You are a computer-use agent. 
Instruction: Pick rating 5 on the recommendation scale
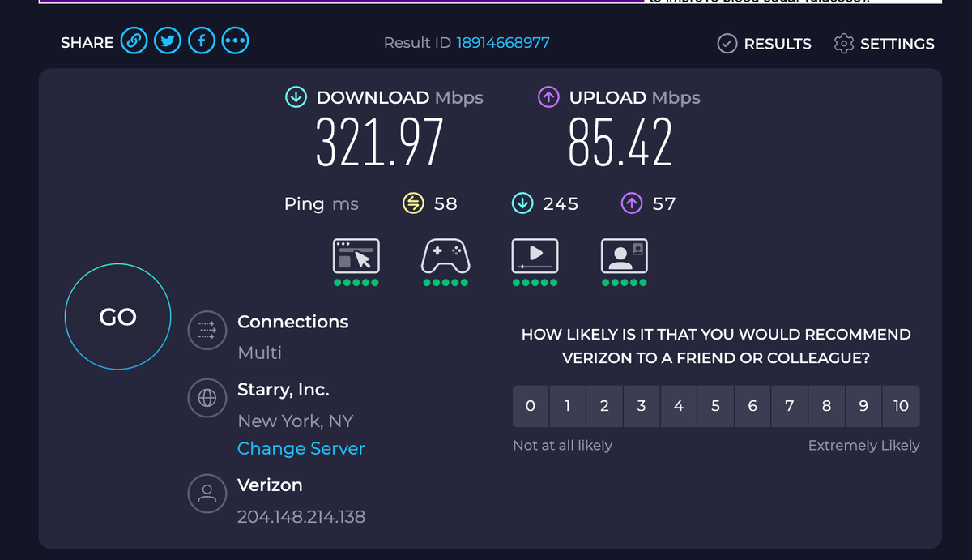click(715, 406)
